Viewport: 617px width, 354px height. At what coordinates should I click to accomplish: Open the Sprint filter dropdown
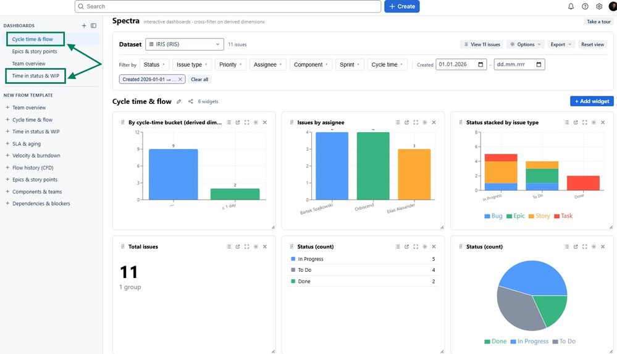tap(350, 65)
